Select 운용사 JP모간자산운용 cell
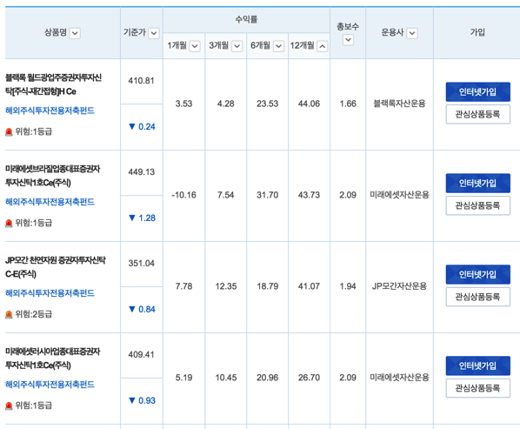 pos(400,286)
